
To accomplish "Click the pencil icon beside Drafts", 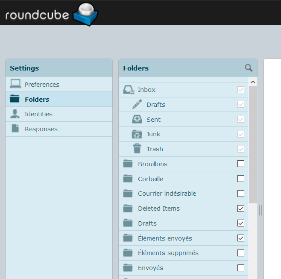I will click(137, 104).
